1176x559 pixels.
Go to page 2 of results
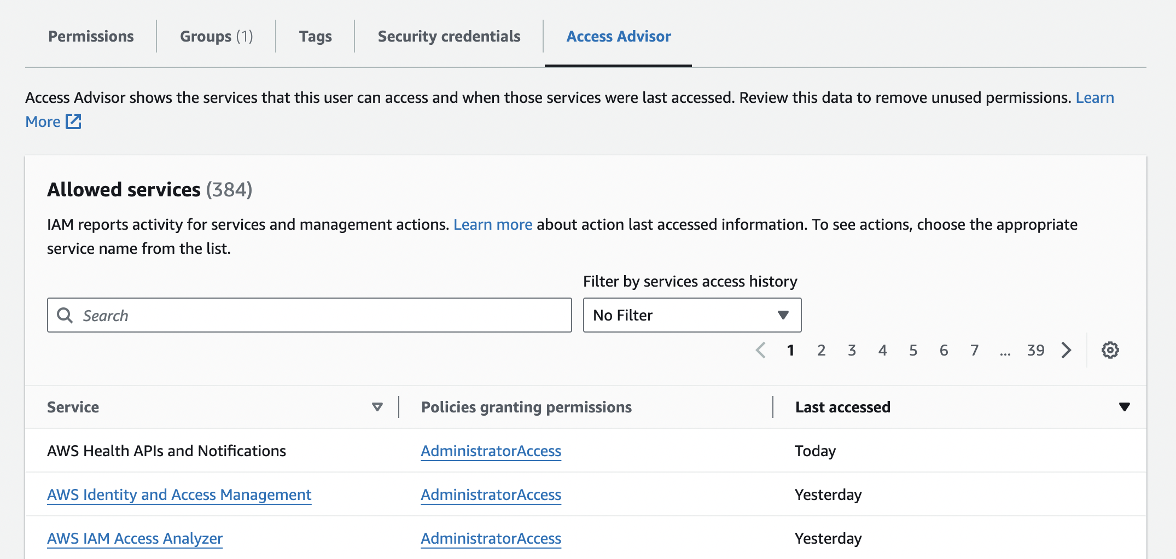click(821, 350)
